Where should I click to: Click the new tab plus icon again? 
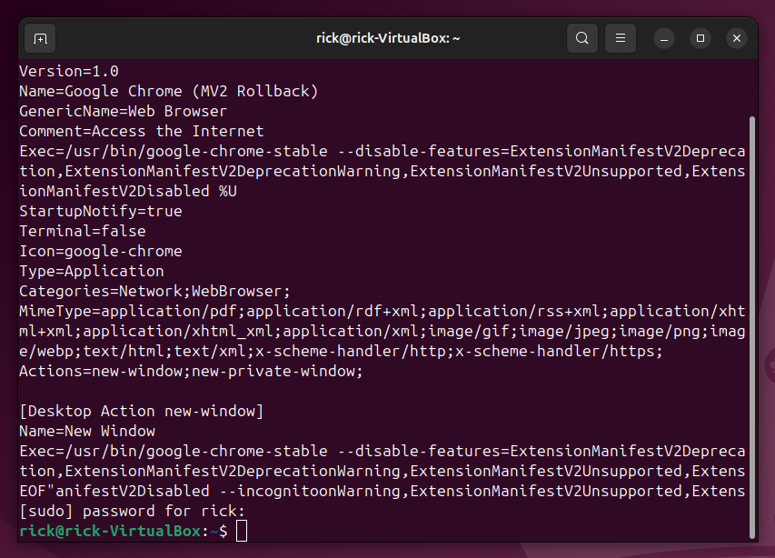pyautogui.click(x=38, y=38)
